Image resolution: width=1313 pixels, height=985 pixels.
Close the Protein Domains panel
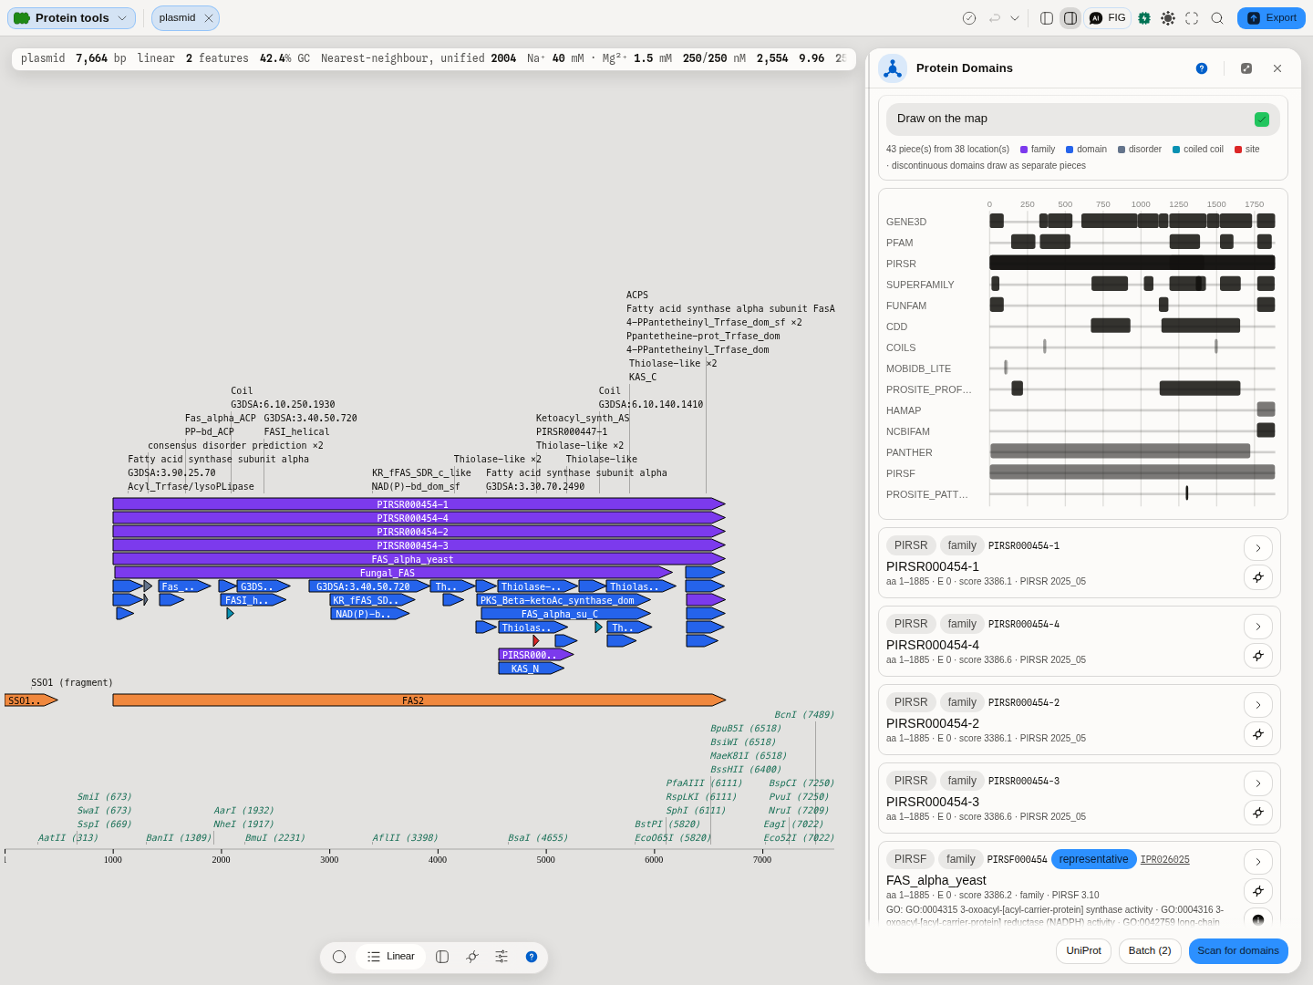[x=1277, y=68]
